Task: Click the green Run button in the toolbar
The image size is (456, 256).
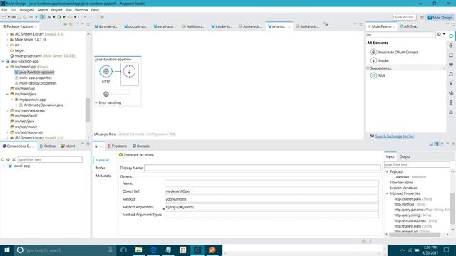Action: [x=59, y=17]
